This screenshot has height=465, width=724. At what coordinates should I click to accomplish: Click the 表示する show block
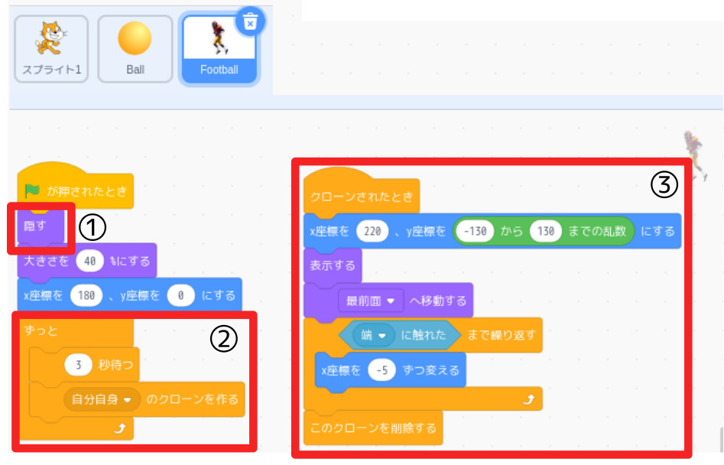(332, 266)
